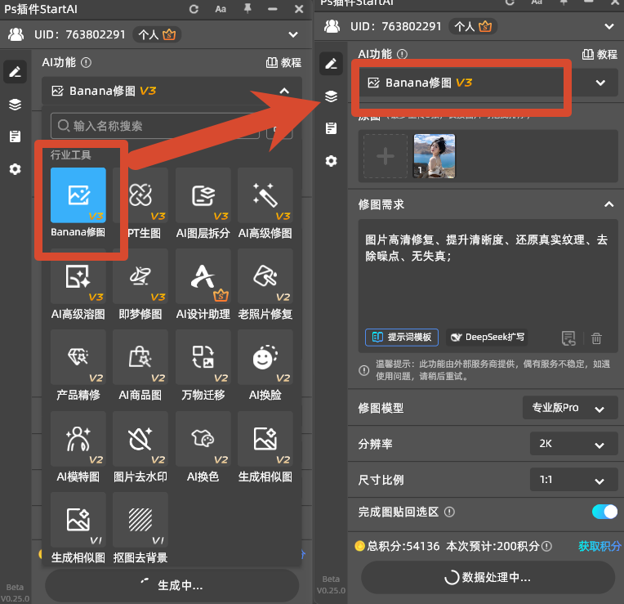
Task: Open the AI商品图 tool
Action: click(140, 357)
